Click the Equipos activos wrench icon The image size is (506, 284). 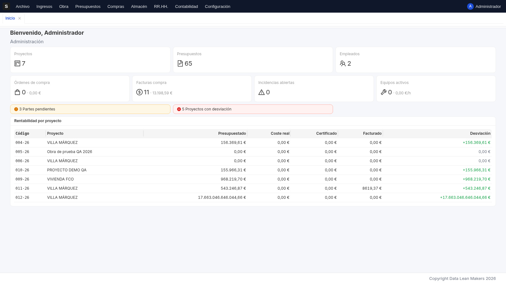click(x=384, y=92)
